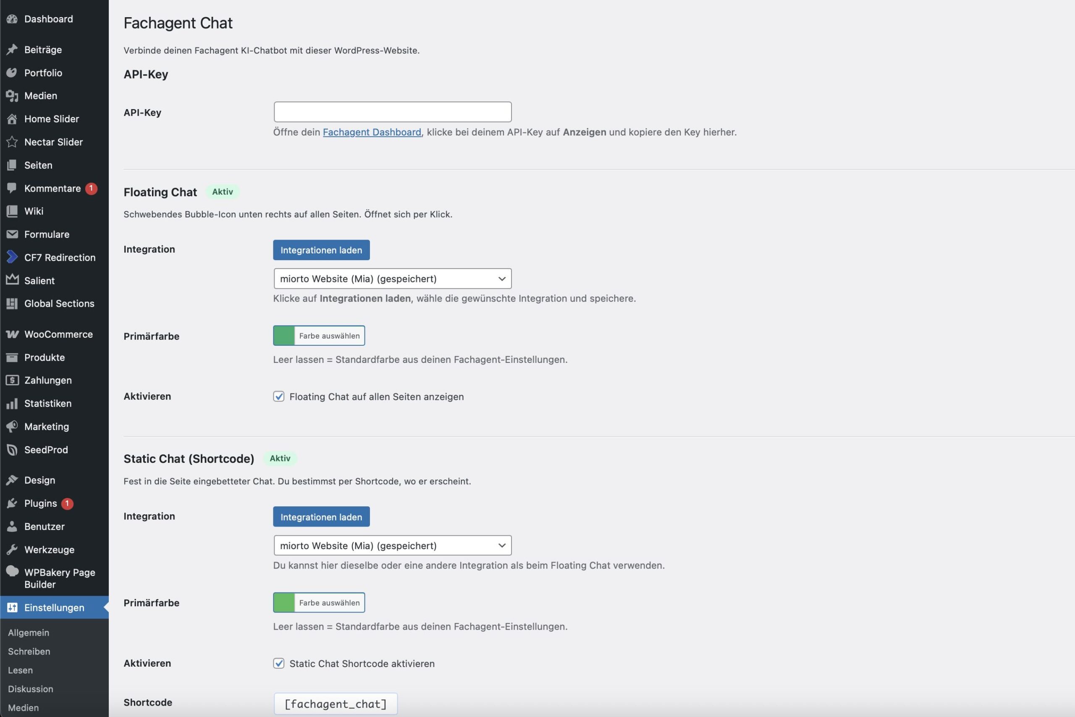
Task: Click the Marketing megaphone icon
Action: click(12, 426)
